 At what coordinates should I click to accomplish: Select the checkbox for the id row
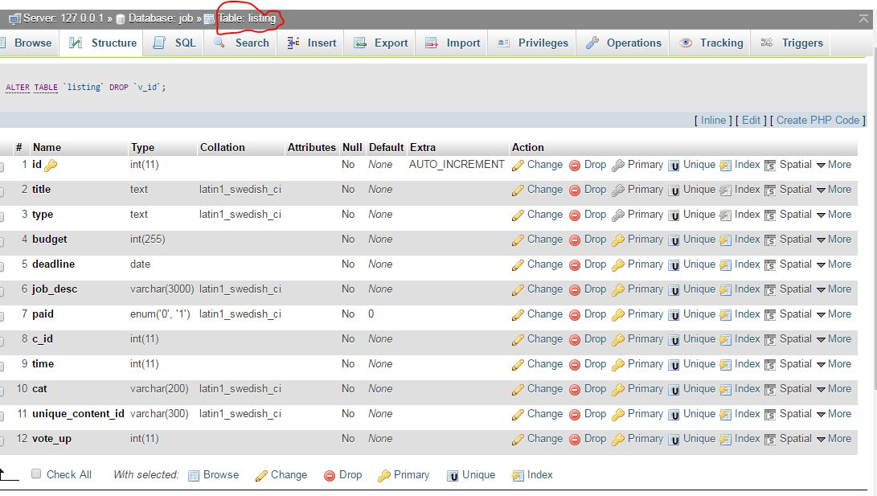point(1,166)
